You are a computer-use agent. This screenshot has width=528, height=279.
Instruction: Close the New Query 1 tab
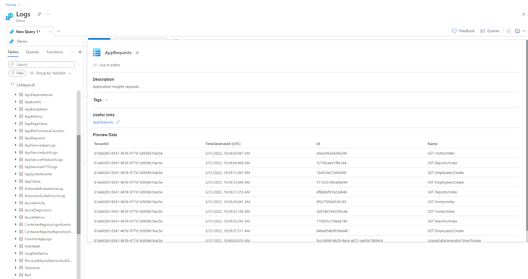coord(50,32)
